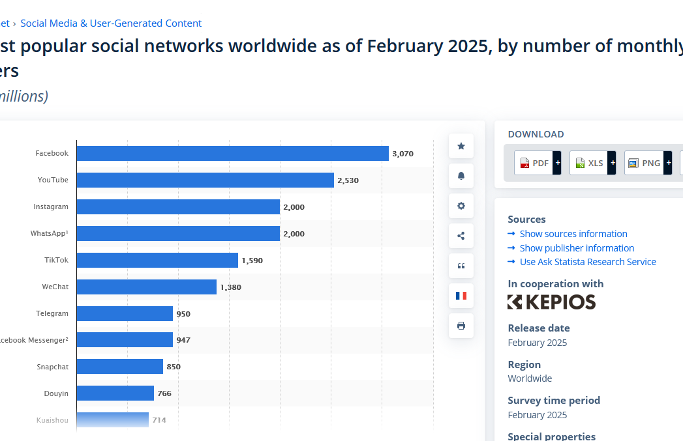
Task: Click the YouTube bar in chart
Action: pos(205,180)
